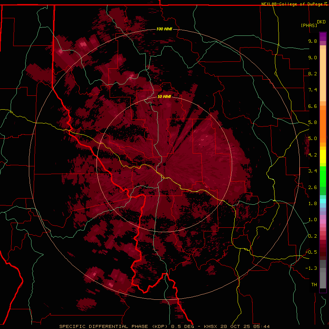Click the -1.3 value on color scale
Image resolution: width=329 pixels, height=329 pixels.
311,268
